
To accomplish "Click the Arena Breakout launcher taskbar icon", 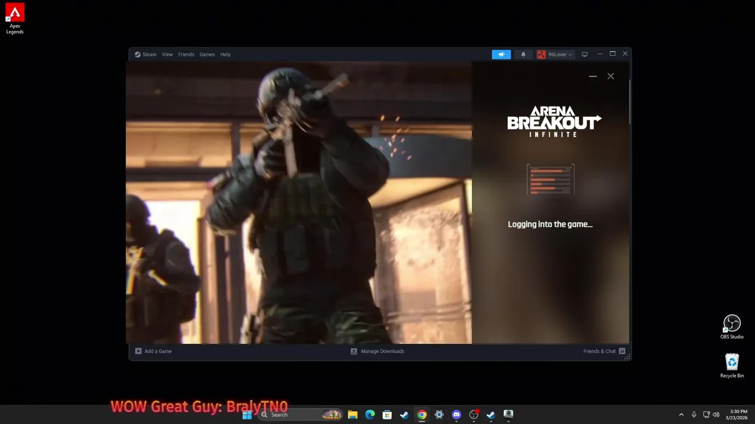I will click(x=508, y=415).
